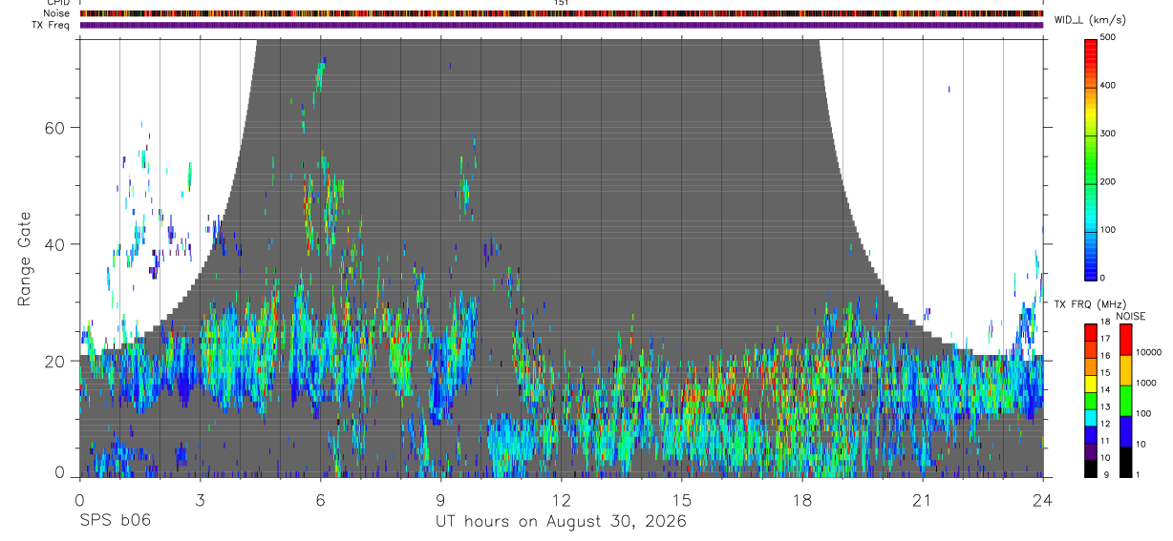The height and width of the screenshot is (541, 1173).
Task: Click the green 200 level on WID colorbar
Action: click(x=1091, y=181)
